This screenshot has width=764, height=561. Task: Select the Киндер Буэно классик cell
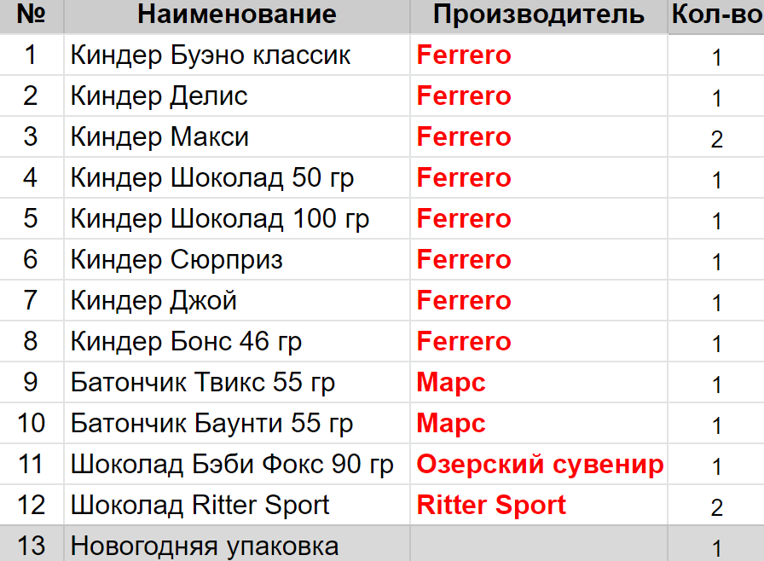pyautogui.click(x=210, y=56)
